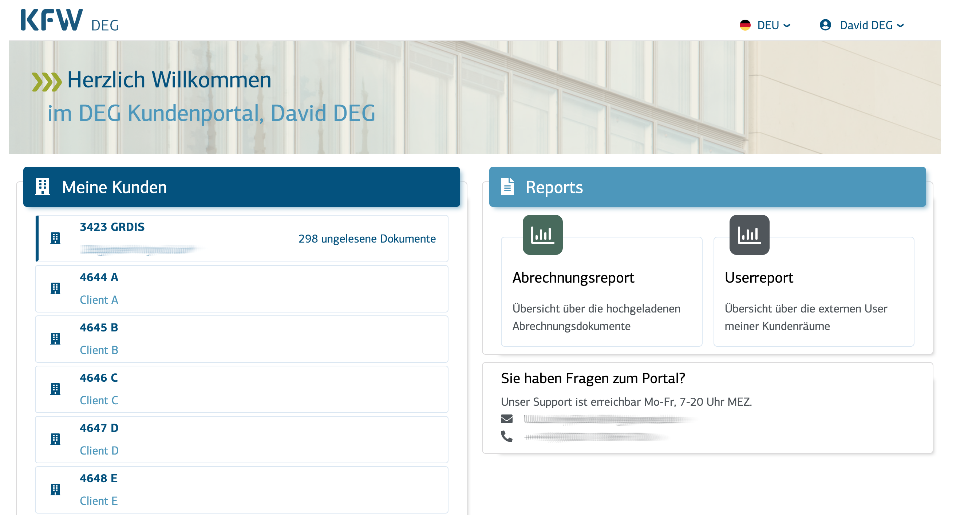Click the Abrechnungsdokumente description text
The width and height of the screenshot is (972, 515).
click(x=596, y=318)
